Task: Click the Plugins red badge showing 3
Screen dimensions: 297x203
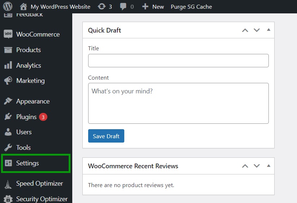Action: tap(43, 117)
